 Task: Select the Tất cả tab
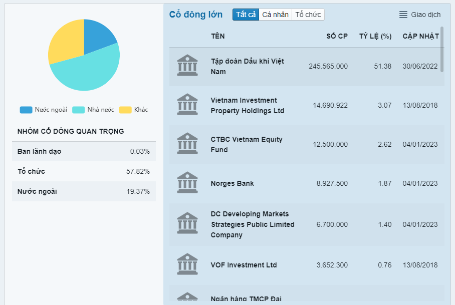coord(246,15)
